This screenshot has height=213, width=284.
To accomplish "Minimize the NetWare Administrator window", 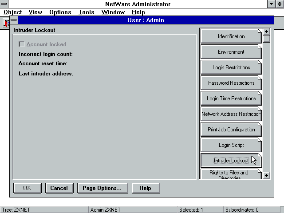I will [x=271, y=4].
